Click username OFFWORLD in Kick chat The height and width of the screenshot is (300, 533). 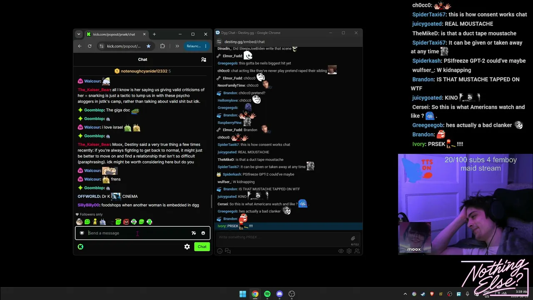(x=89, y=196)
